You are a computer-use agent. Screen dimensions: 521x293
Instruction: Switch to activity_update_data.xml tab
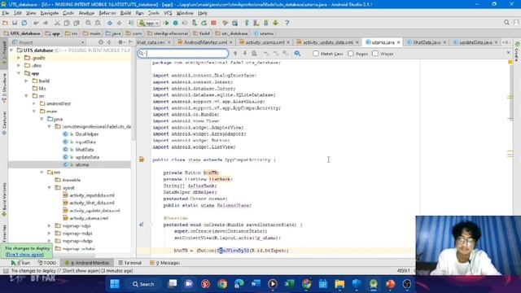tap(327, 42)
